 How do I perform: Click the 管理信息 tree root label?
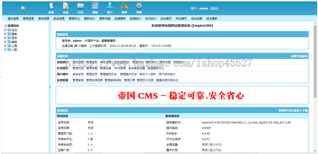tap(13, 26)
